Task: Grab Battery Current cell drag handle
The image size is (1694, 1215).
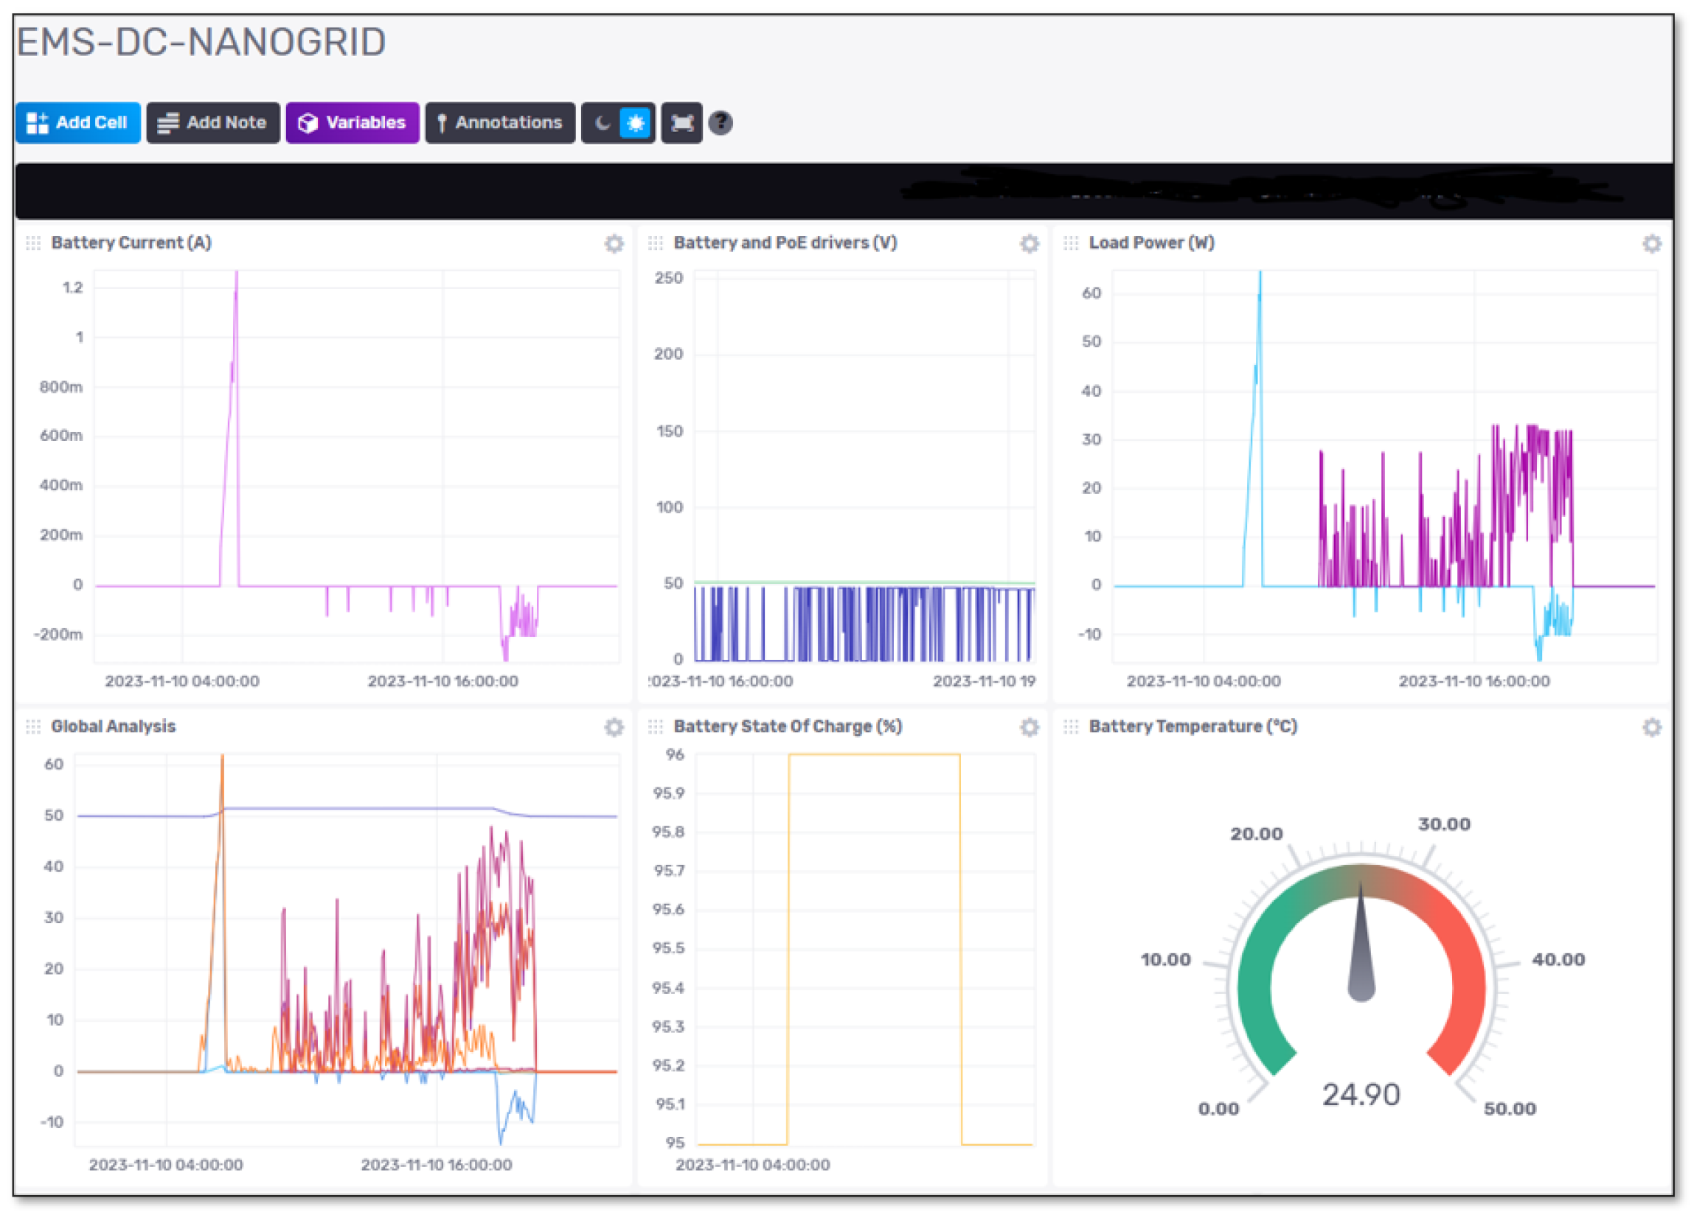Action: [33, 243]
